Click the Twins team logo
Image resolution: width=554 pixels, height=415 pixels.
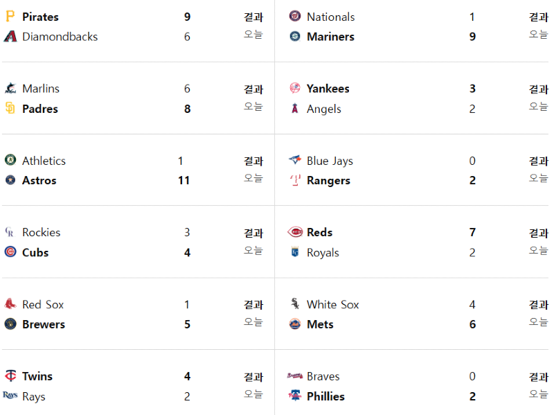pos(10,376)
